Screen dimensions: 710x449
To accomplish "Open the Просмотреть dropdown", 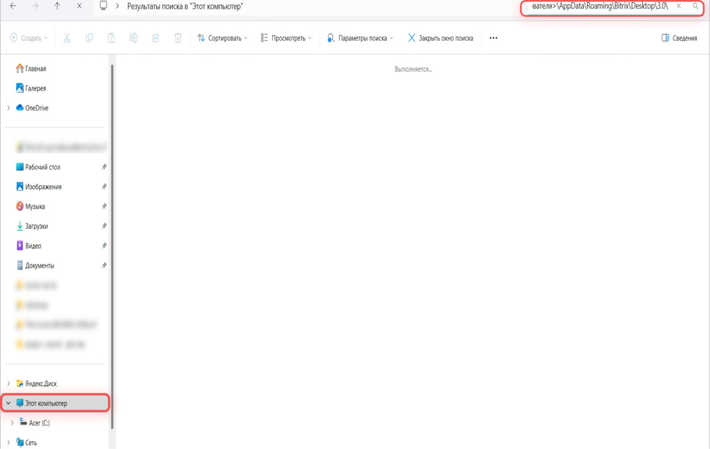I will click(286, 38).
